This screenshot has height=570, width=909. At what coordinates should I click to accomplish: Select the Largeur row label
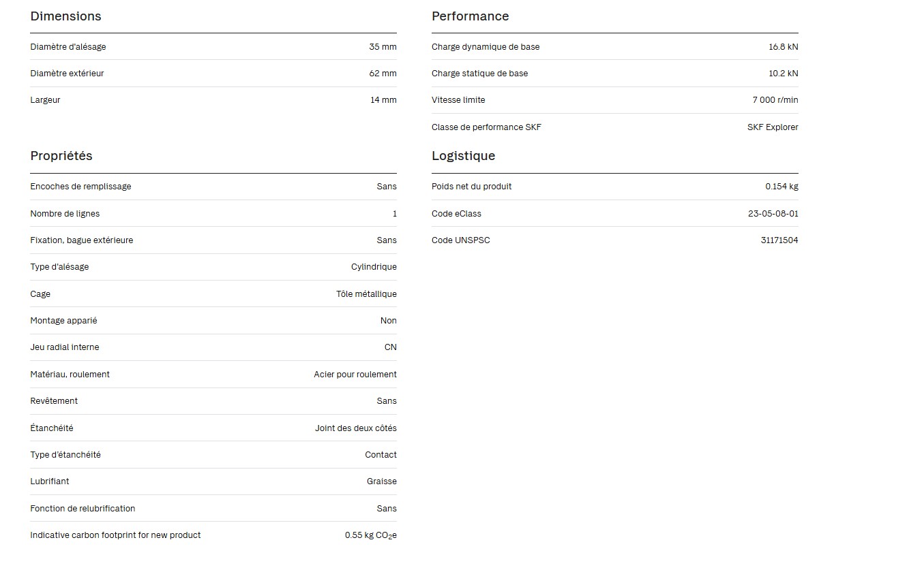coord(45,100)
